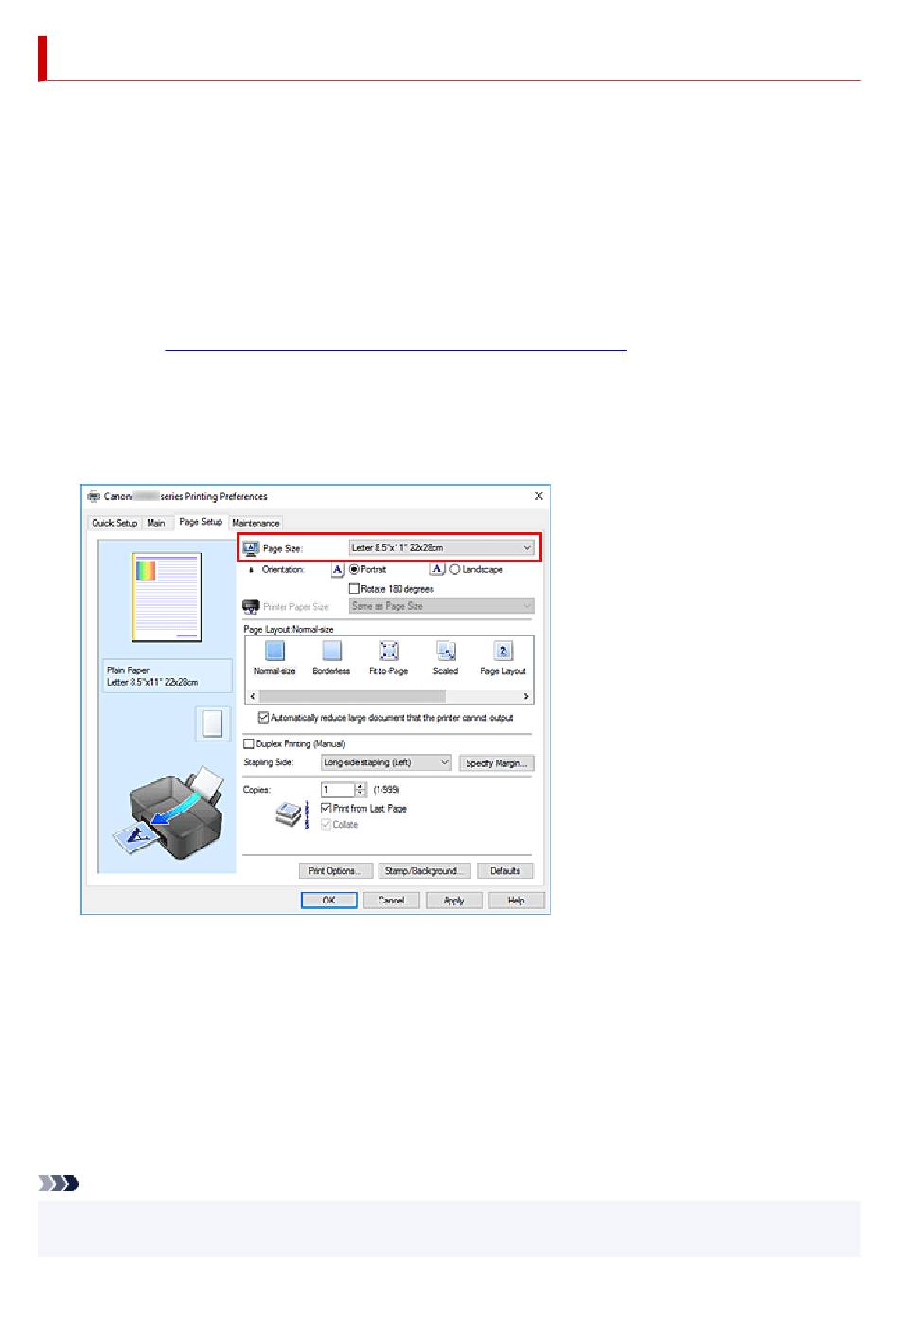Click the paper preview icon below Plain Paper

213,724
